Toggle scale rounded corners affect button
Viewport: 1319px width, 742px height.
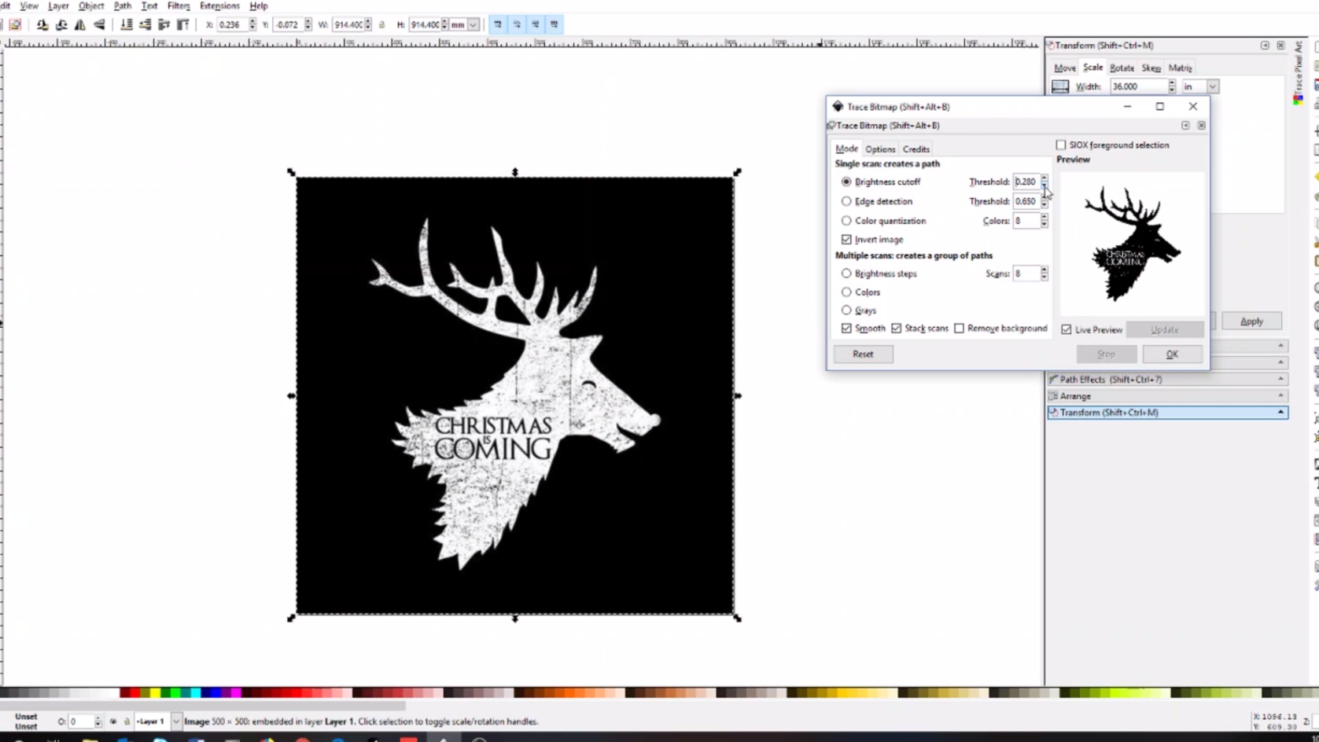pyautogui.click(x=517, y=24)
